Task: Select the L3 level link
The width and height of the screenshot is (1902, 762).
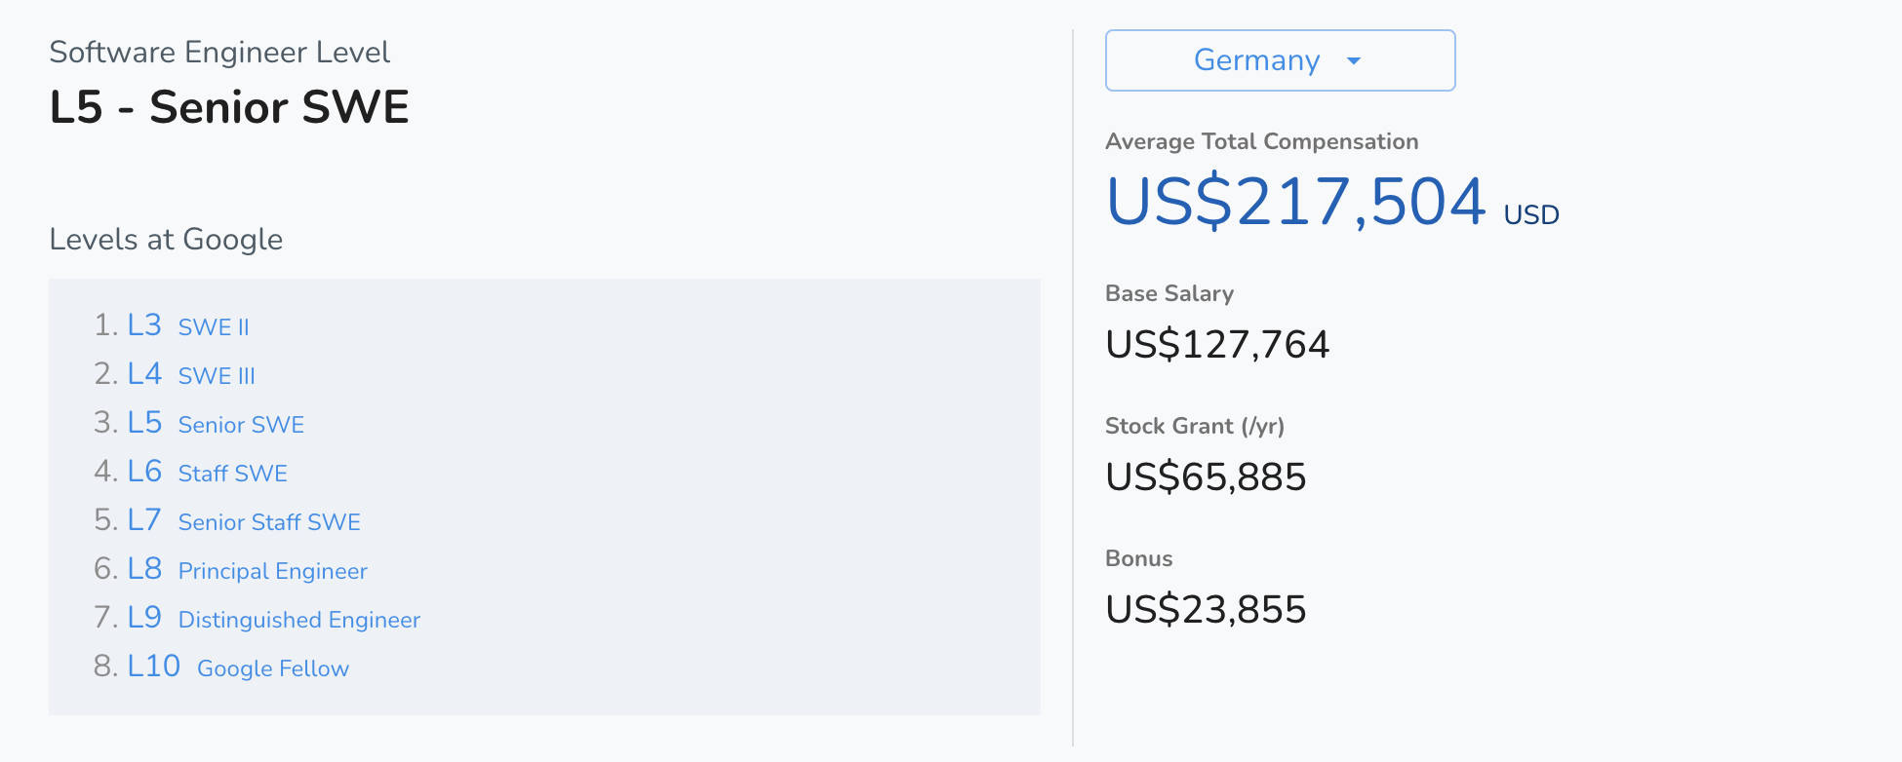Action: (144, 325)
